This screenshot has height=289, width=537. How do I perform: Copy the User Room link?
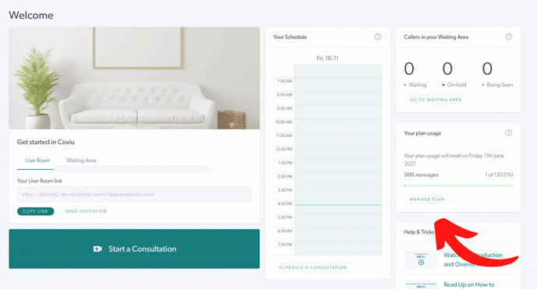pyautogui.click(x=36, y=211)
